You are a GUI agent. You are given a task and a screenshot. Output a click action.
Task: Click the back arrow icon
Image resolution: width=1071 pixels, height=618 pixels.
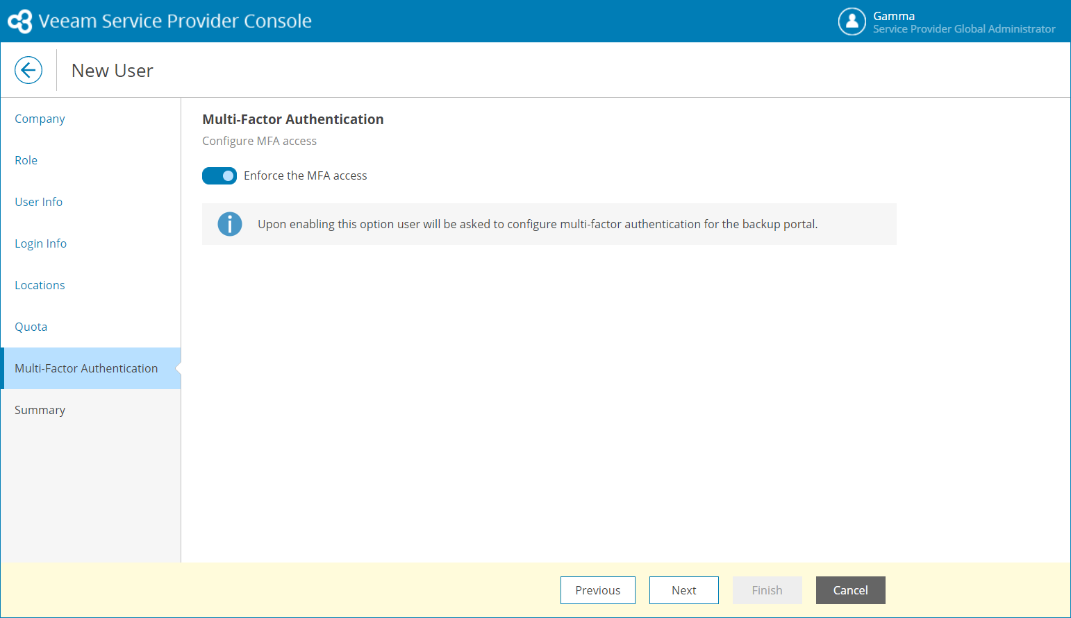coord(28,70)
